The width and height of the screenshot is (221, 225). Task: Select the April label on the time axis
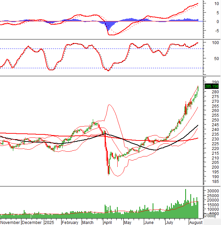107,222
